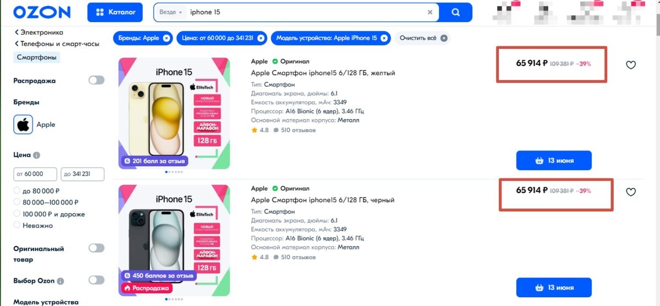Screen dimensions: 660x306
Task: Remove the Цена filter chip
Action: (x=261, y=38)
